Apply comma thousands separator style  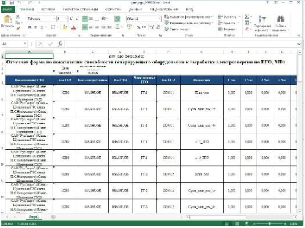coord(144,27)
